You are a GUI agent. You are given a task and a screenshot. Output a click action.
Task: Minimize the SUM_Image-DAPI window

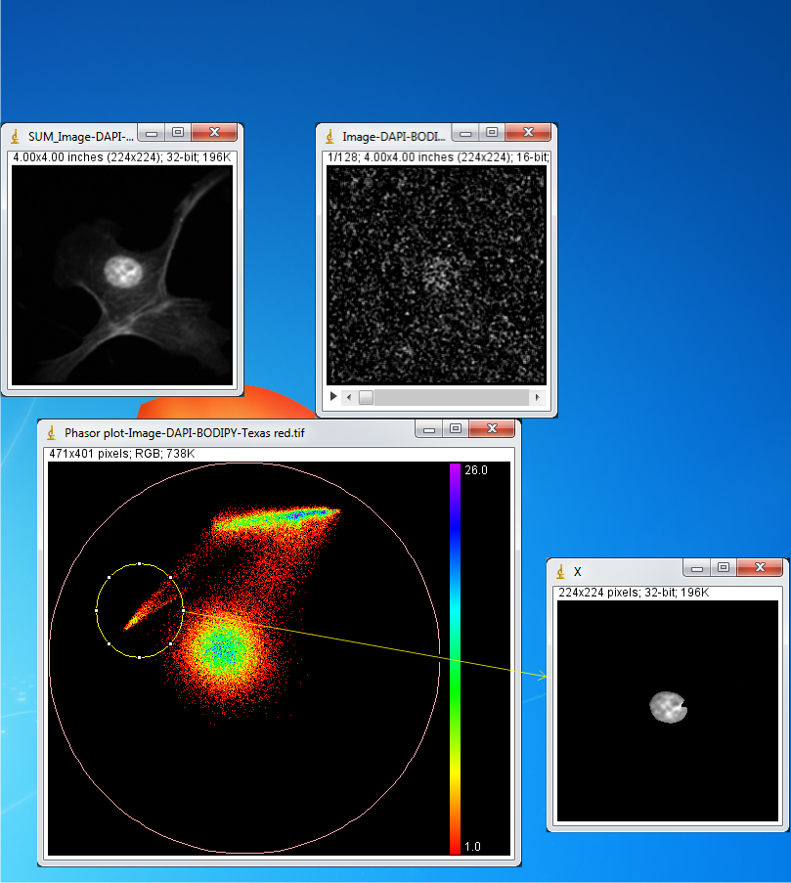tap(152, 133)
